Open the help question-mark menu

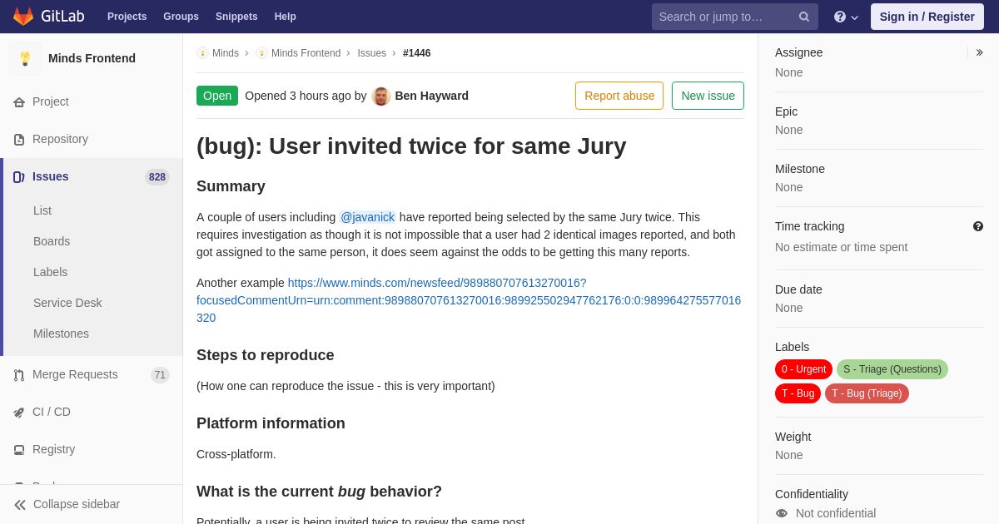click(846, 17)
